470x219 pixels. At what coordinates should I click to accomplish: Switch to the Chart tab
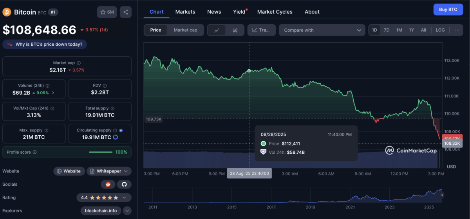point(157,12)
